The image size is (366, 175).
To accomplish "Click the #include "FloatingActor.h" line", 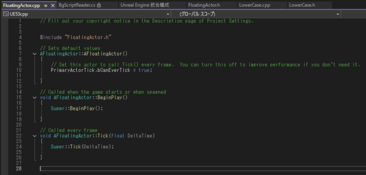I will pyautogui.click(x=75, y=37).
